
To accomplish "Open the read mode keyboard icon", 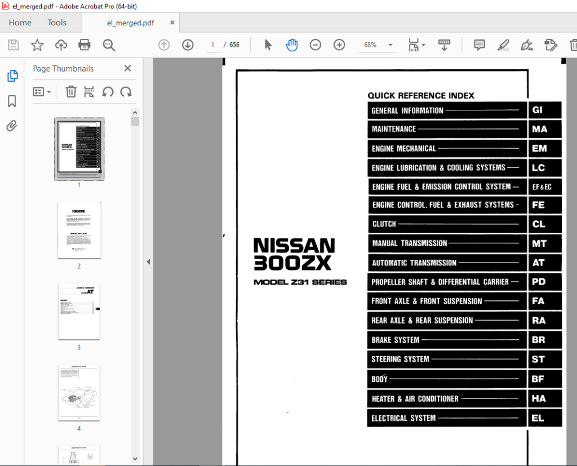I will 445,45.
